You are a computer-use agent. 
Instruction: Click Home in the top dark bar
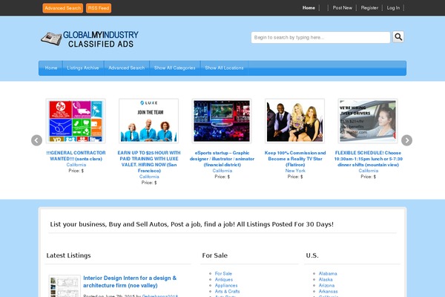309,8
